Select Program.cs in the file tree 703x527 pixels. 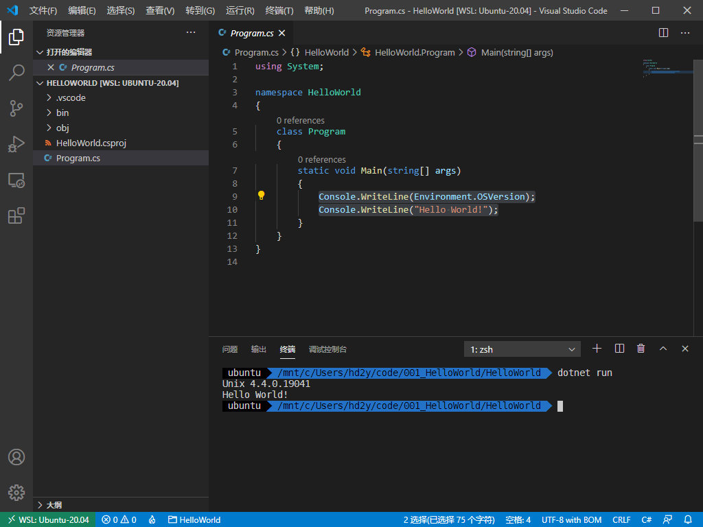(x=122, y=159)
